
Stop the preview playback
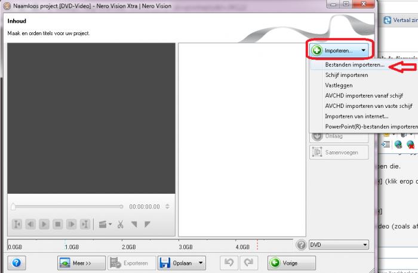57,224
